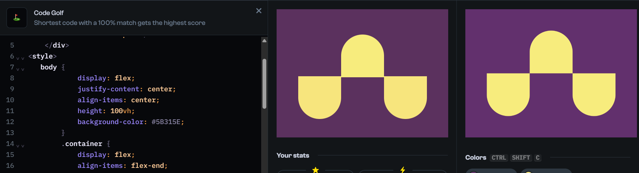Click the Code Golf title text
Screen dimensions: 639x173
[49, 13]
